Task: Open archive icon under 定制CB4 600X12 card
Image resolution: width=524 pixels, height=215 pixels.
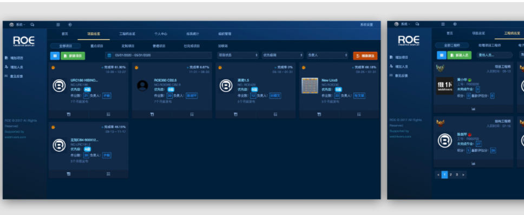Action: 69,174
